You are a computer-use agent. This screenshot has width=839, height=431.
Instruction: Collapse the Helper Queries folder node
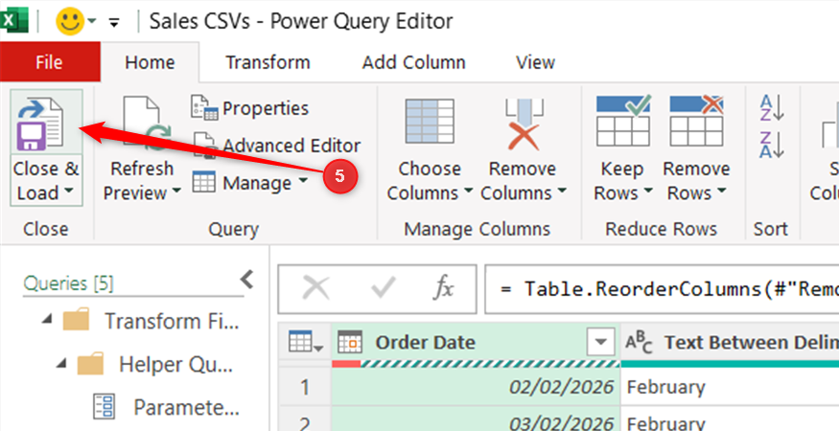coord(62,363)
